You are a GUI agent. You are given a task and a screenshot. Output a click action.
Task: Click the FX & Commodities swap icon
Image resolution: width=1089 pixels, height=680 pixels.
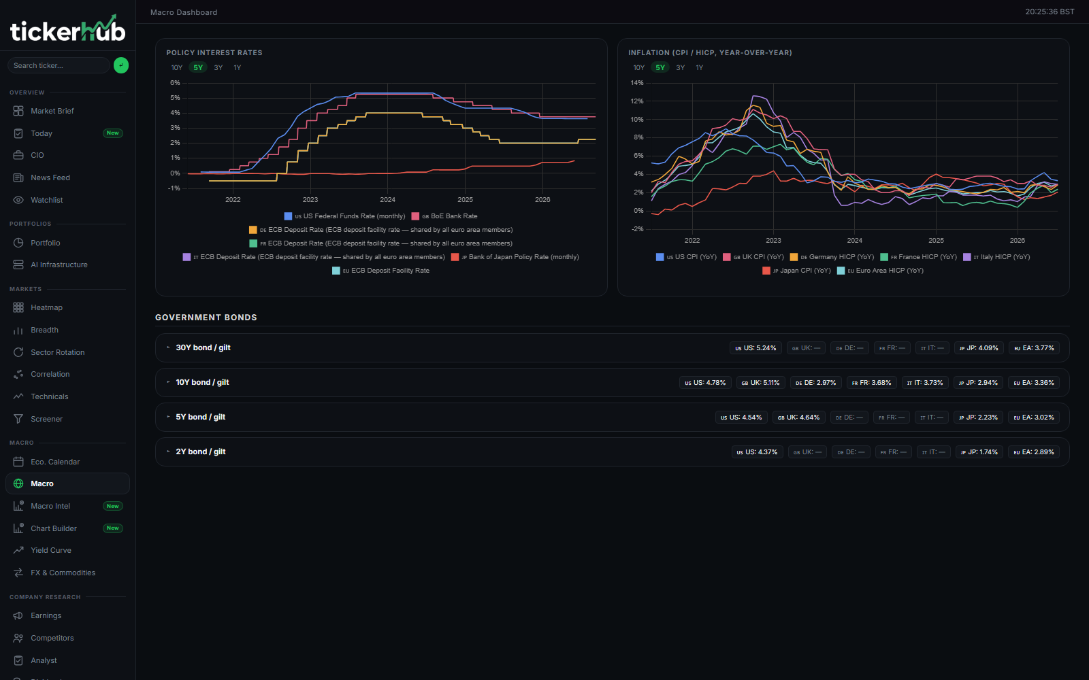pos(18,573)
